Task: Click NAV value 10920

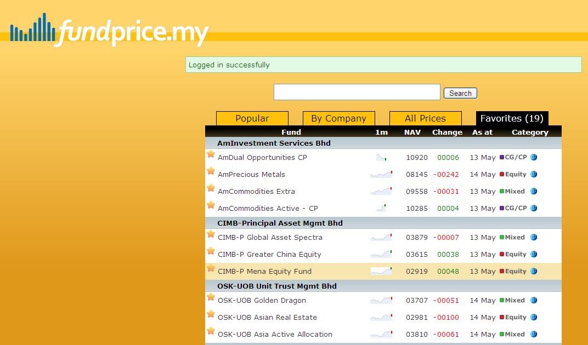Action: pyautogui.click(x=417, y=157)
